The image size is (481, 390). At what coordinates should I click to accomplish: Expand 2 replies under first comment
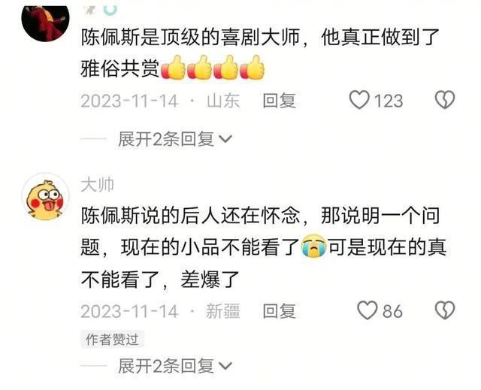pyautogui.click(x=175, y=139)
